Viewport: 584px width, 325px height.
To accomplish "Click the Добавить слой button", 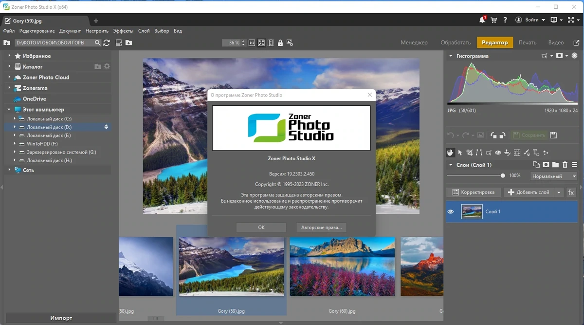I will click(529, 192).
